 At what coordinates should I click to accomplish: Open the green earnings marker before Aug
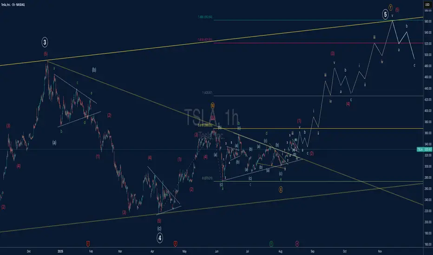tap(271, 244)
